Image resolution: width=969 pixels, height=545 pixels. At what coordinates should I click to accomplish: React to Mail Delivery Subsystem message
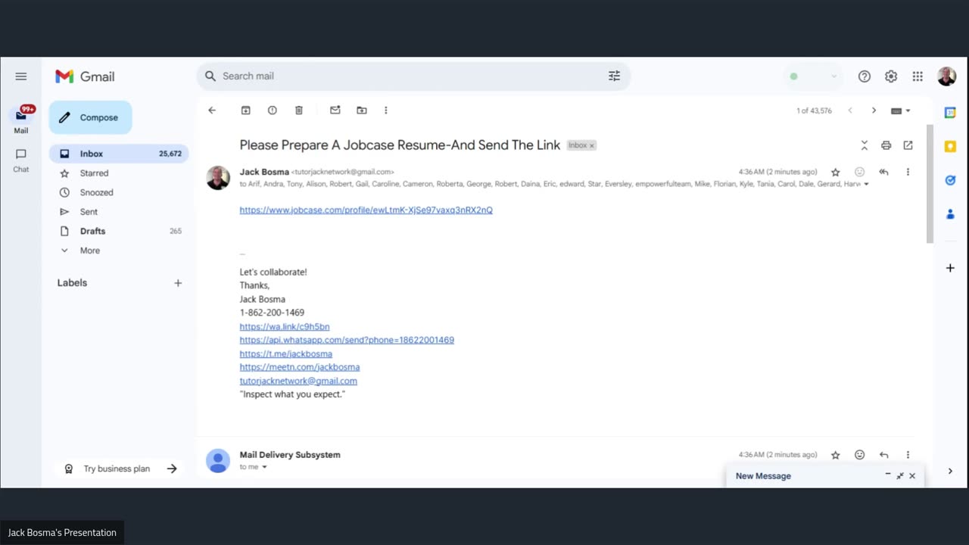[x=859, y=455]
